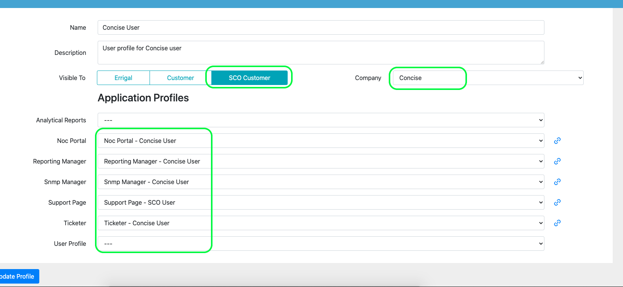Click the Name input field
Screen dimensions: 623x287
click(x=320, y=27)
